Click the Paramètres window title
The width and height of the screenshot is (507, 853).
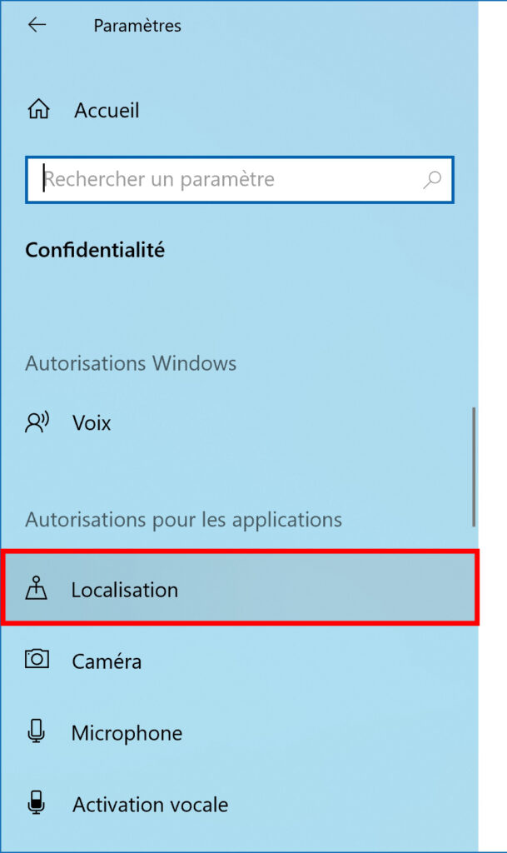point(137,26)
